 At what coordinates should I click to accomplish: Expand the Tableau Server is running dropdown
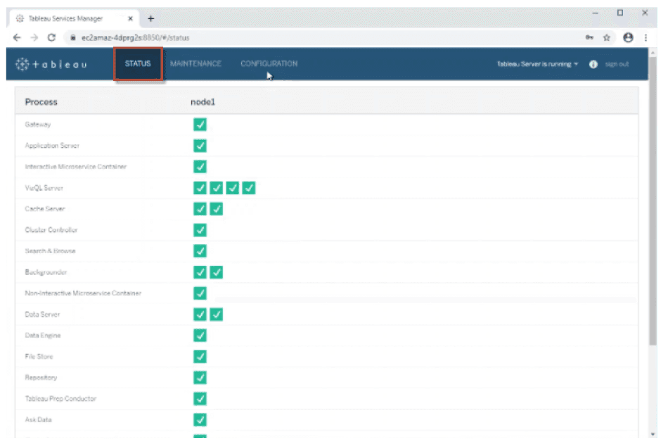click(538, 64)
